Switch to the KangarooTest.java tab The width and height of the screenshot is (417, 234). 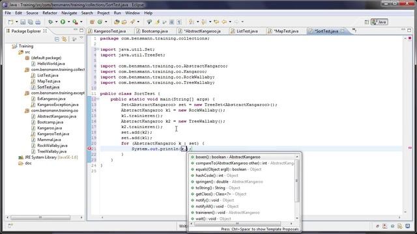[x=109, y=31]
